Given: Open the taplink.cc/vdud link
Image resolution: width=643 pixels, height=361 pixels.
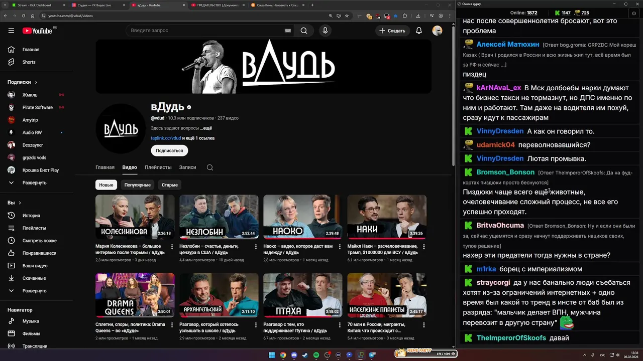Looking at the screenshot, I should pos(166,138).
